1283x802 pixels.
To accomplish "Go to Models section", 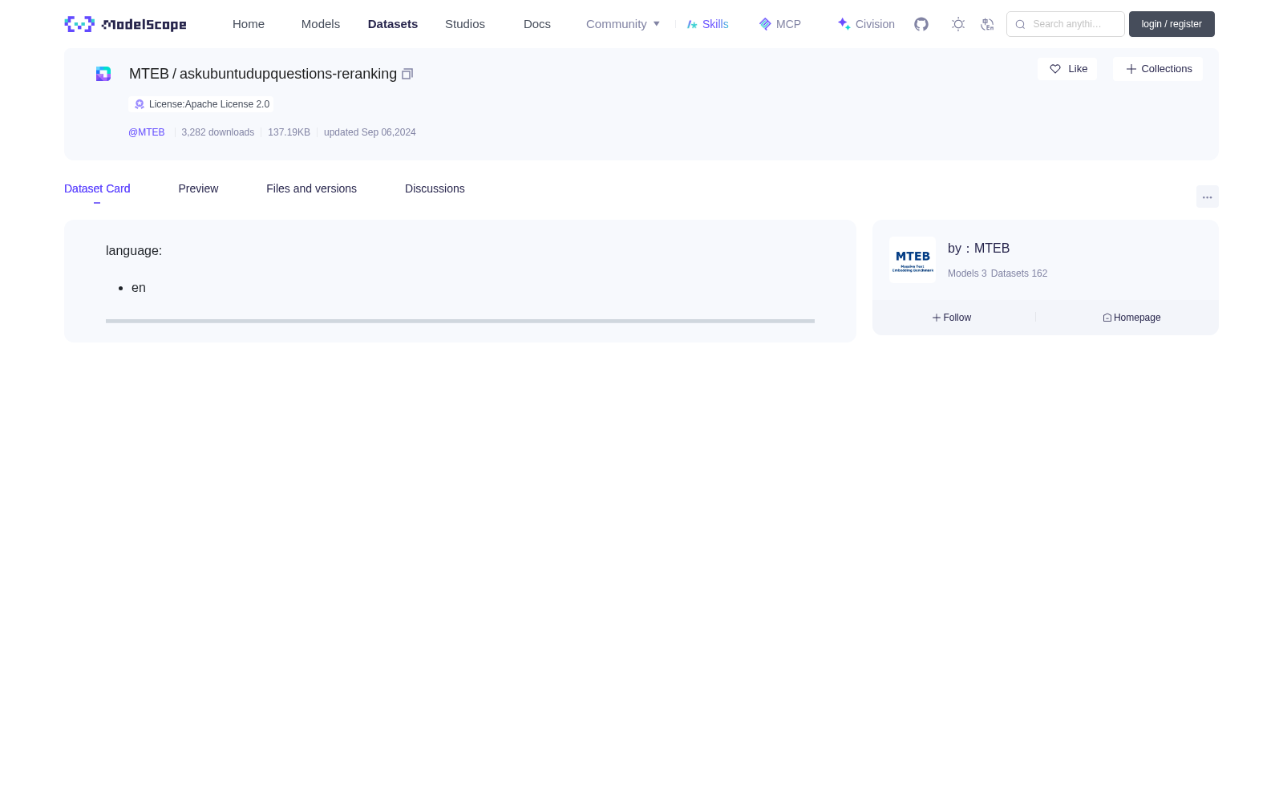I will 321,24.
